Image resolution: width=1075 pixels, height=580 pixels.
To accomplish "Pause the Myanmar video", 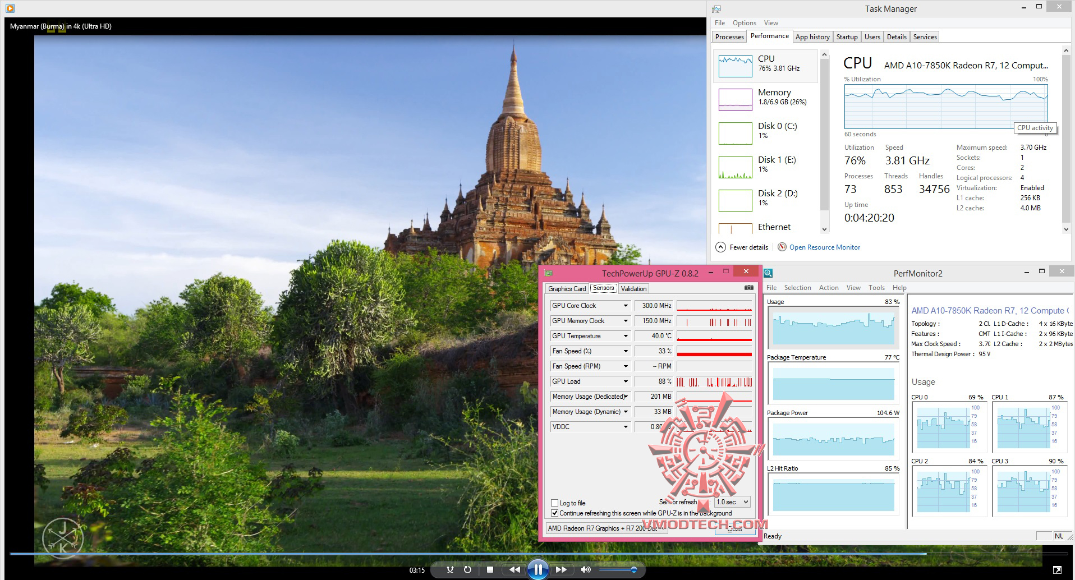I will click(537, 569).
